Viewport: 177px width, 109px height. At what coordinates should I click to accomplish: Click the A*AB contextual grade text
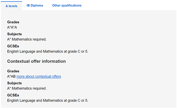(x=11, y=76)
